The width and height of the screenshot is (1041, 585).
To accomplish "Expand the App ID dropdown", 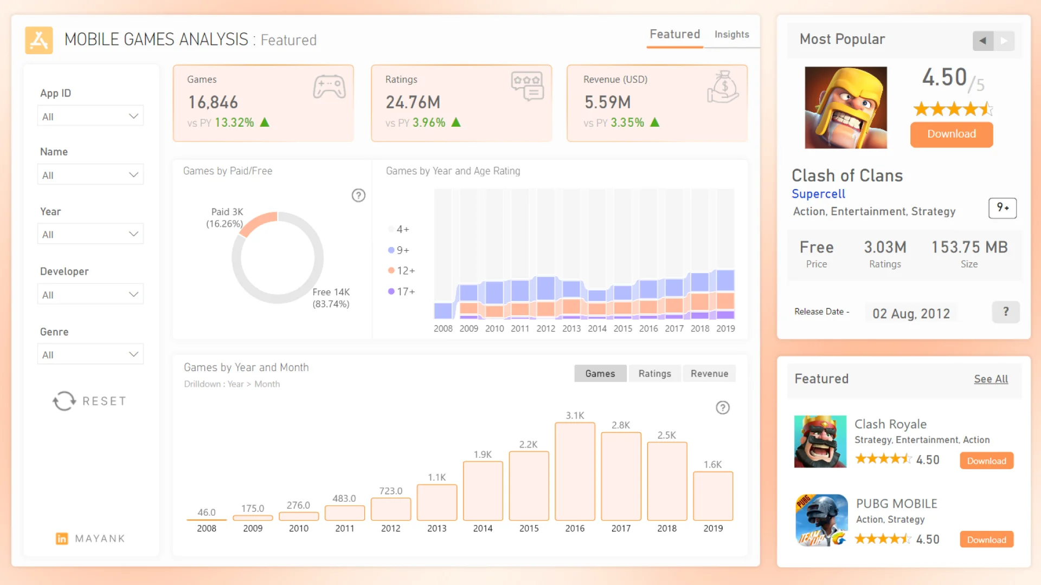I will pyautogui.click(x=91, y=116).
